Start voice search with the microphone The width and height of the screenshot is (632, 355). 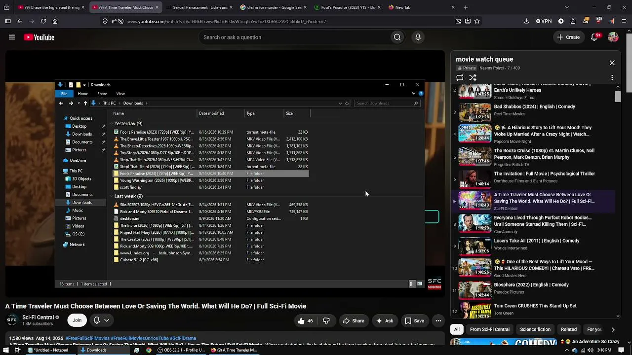click(418, 37)
